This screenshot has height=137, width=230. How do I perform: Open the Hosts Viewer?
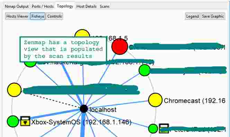(x=17, y=16)
